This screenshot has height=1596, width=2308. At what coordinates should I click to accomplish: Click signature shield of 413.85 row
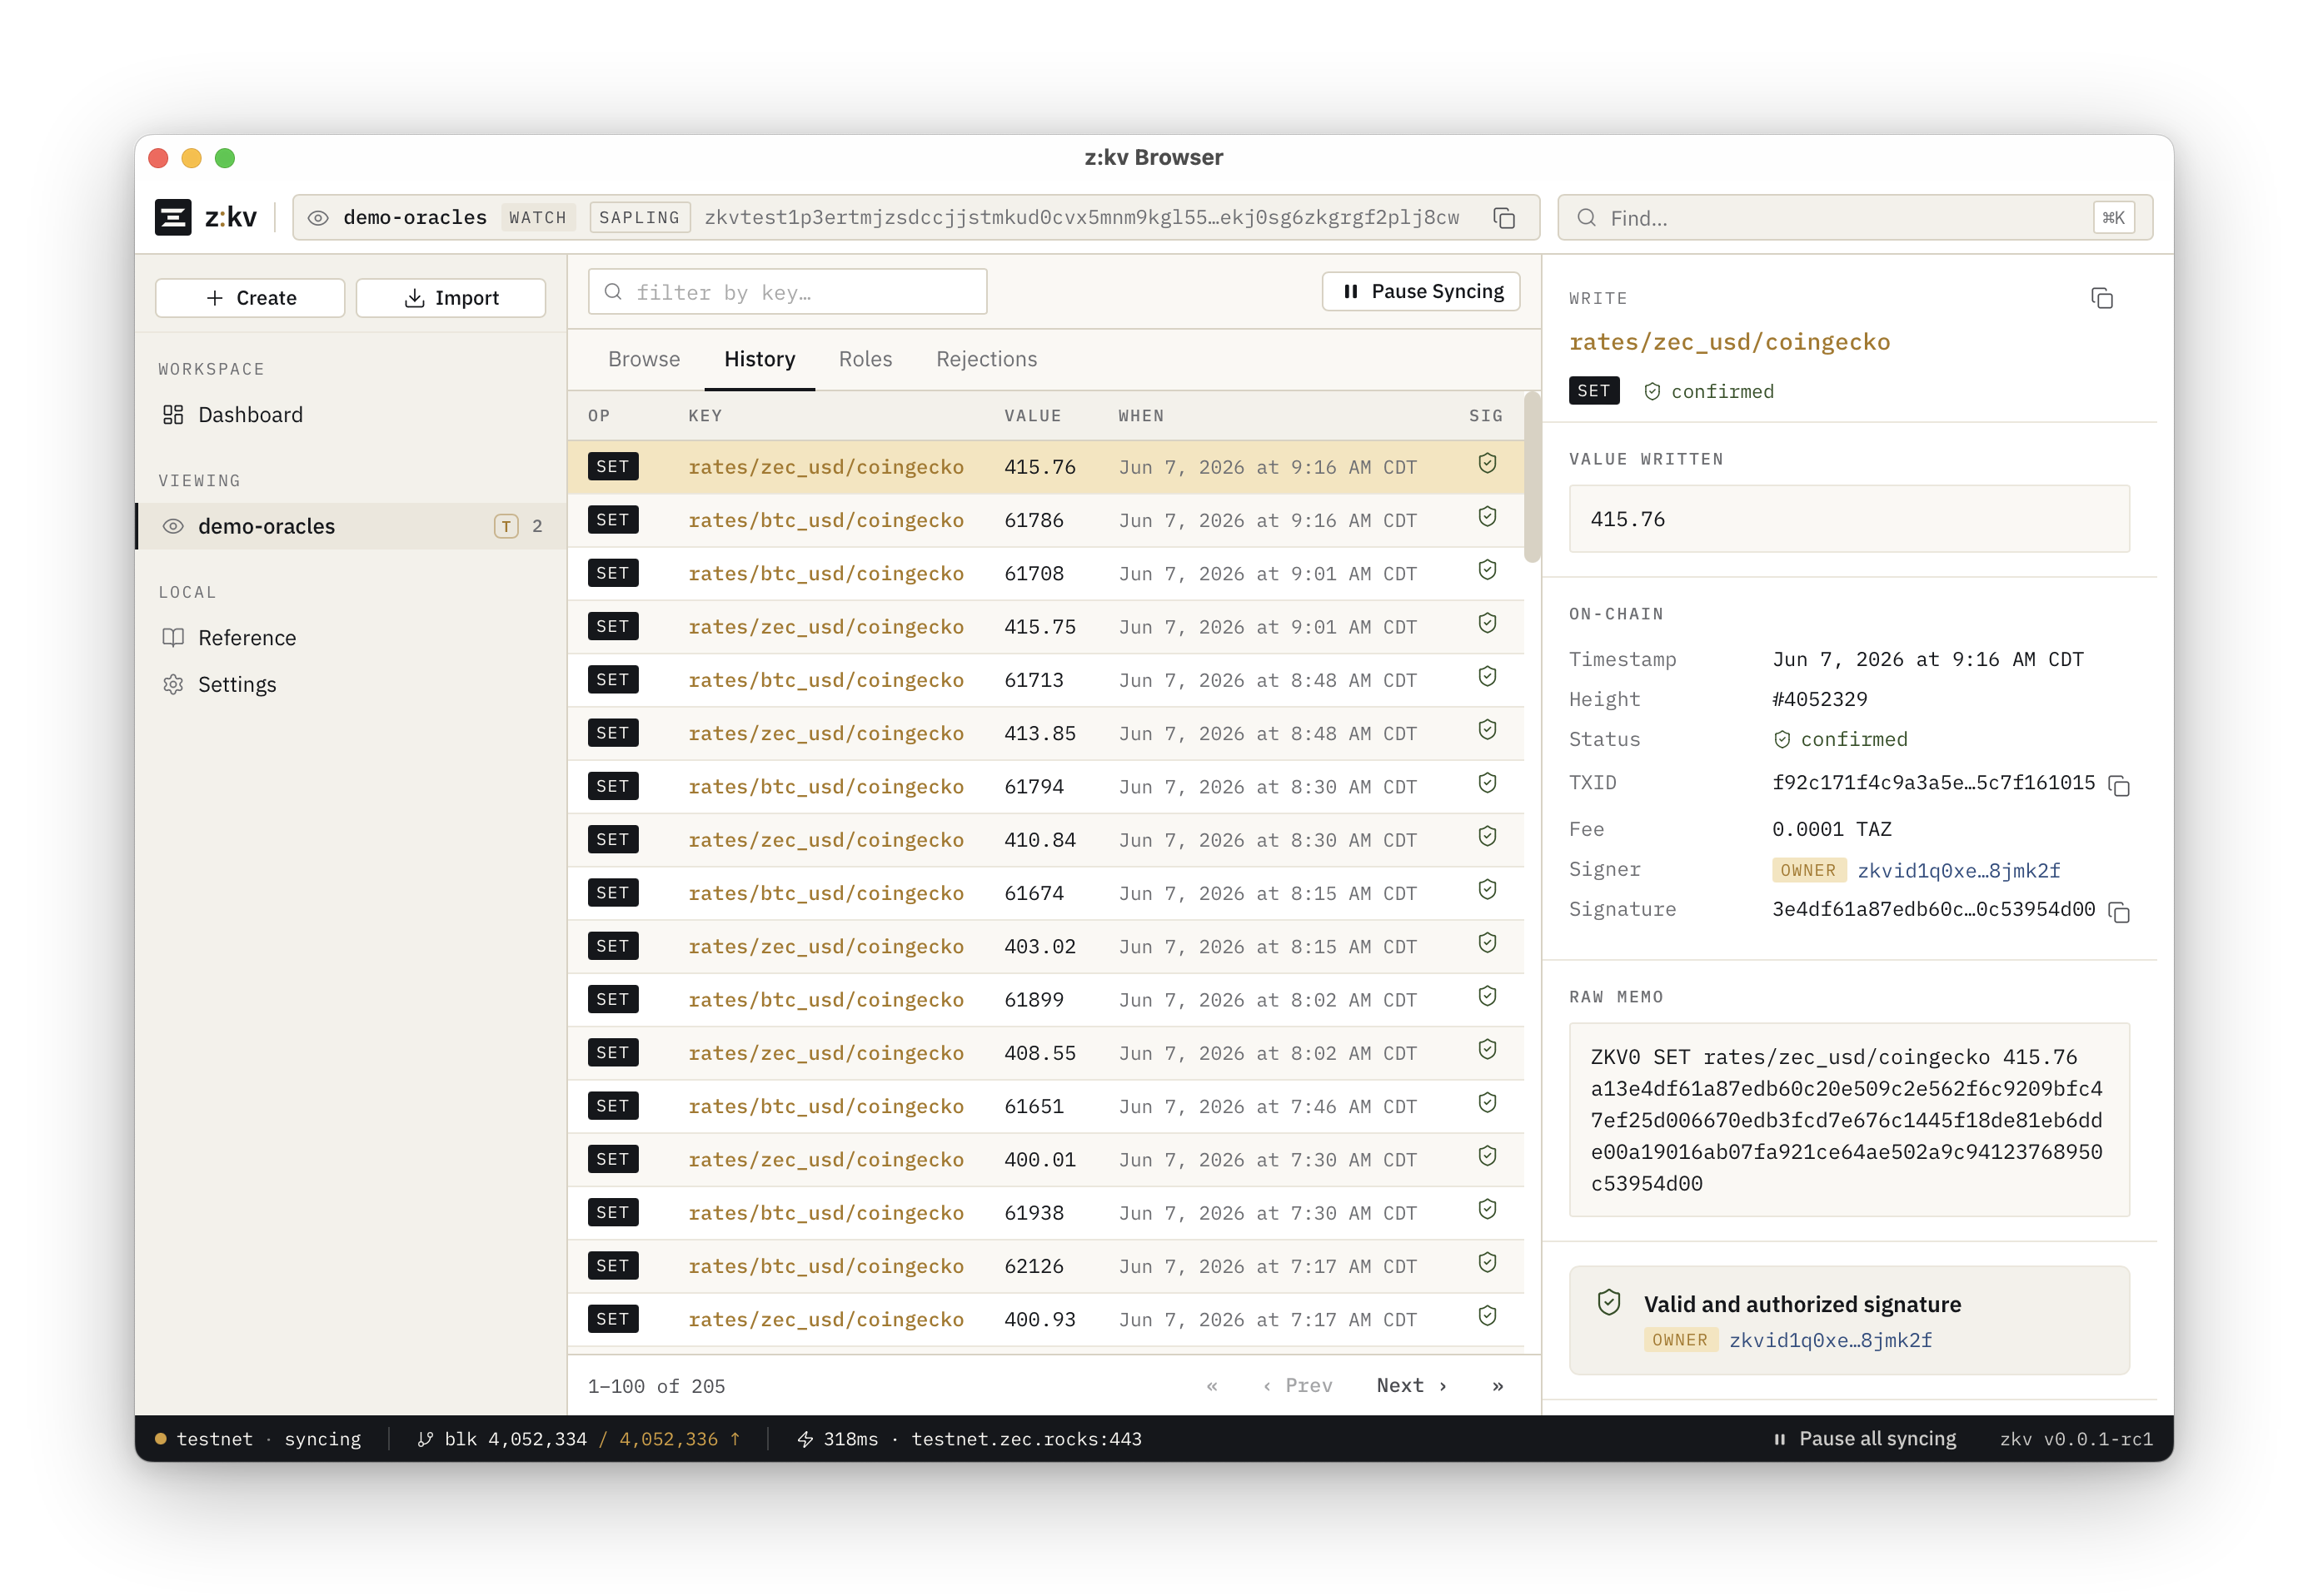click(1488, 729)
